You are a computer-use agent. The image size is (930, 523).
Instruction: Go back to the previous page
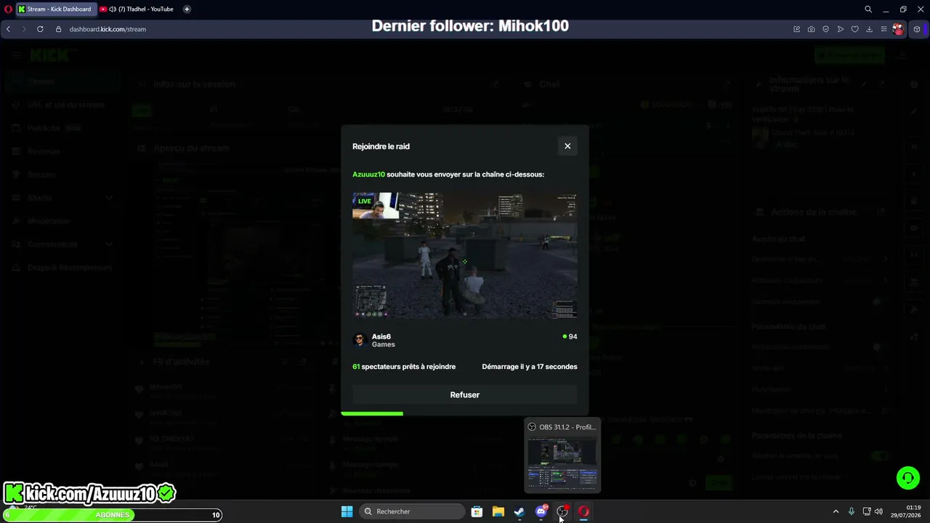tap(9, 29)
